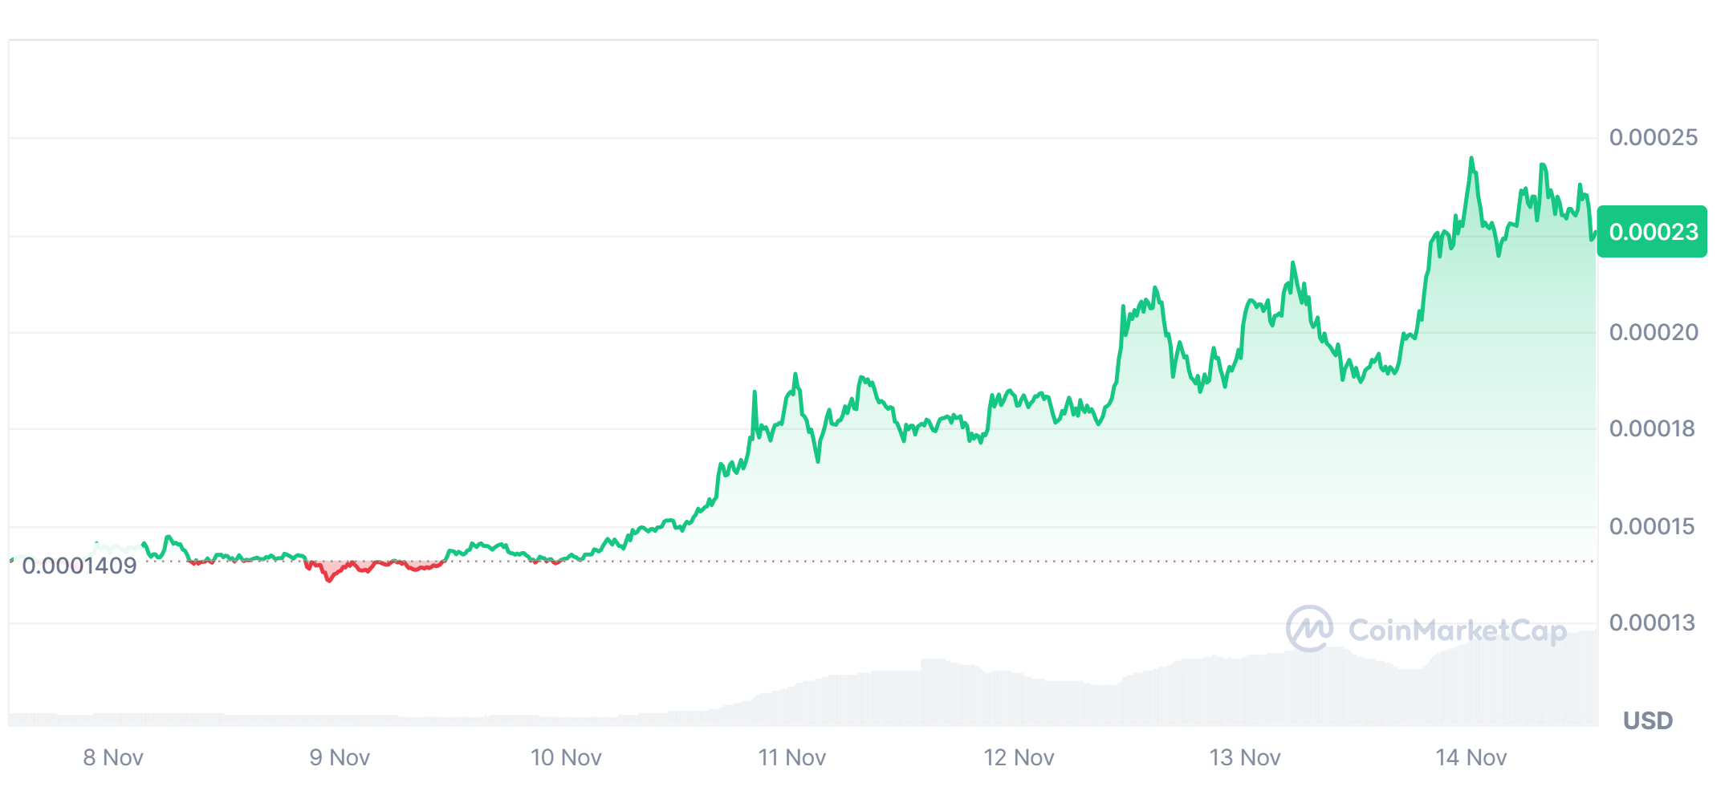1729x799 pixels.
Task: Click the USD currency label
Action: (x=1648, y=720)
